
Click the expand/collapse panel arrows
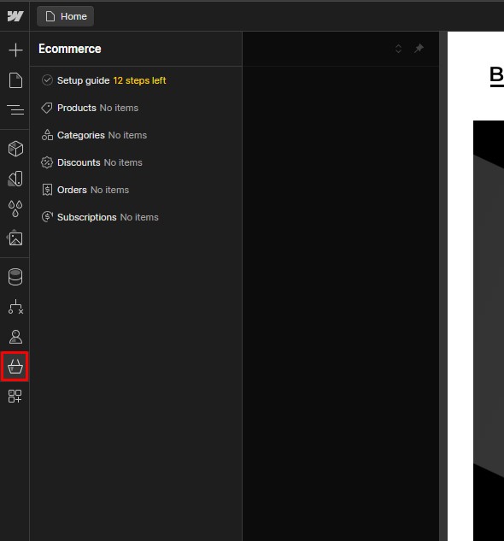point(398,49)
